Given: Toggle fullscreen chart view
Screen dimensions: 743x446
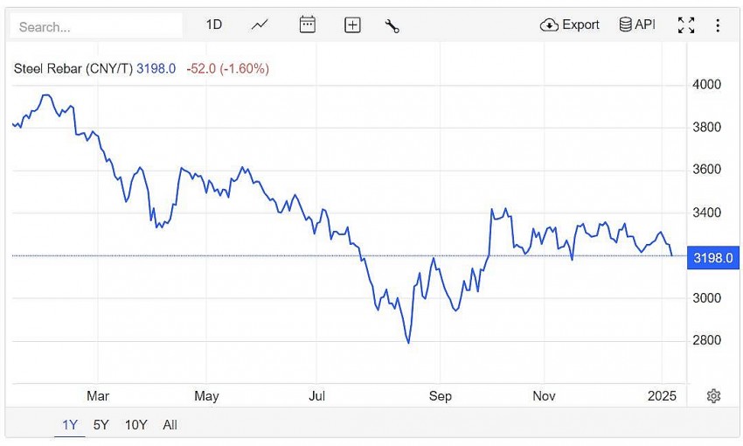Looking at the screenshot, I should (x=686, y=25).
